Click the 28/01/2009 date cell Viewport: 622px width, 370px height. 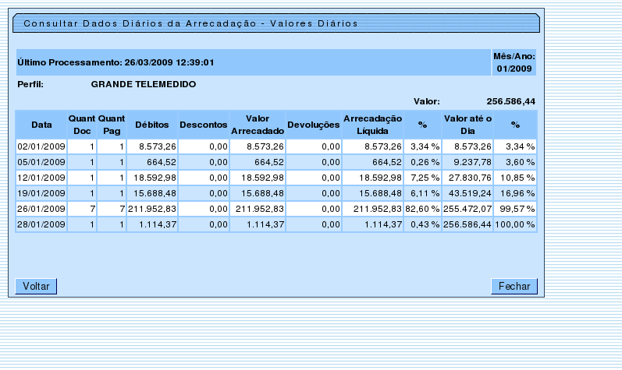pyautogui.click(x=41, y=224)
